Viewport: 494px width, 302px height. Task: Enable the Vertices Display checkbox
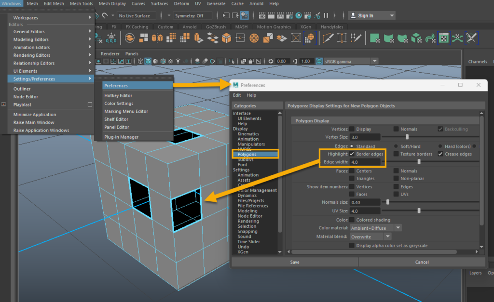352,129
